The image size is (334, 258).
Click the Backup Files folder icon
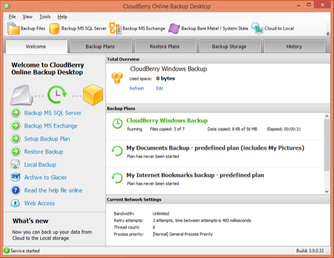tap(13, 28)
